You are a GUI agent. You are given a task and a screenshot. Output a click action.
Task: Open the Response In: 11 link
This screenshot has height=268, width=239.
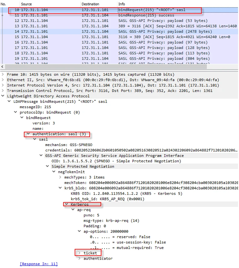(x=39, y=264)
